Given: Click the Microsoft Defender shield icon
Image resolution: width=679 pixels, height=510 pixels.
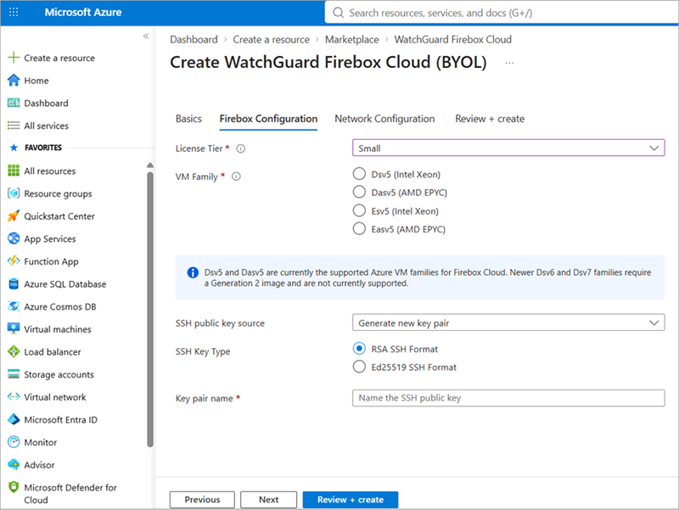Looking at the screenshot, I should pyautogui.click(x=14, y=487).
